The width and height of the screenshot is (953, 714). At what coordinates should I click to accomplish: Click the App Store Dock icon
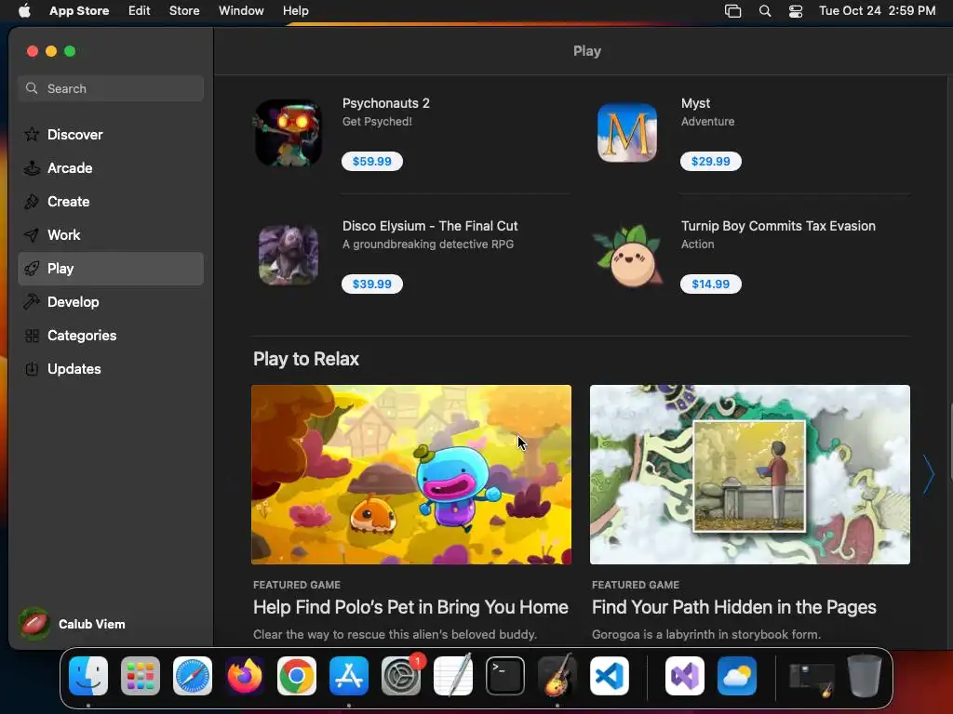[x=349, y=676]
